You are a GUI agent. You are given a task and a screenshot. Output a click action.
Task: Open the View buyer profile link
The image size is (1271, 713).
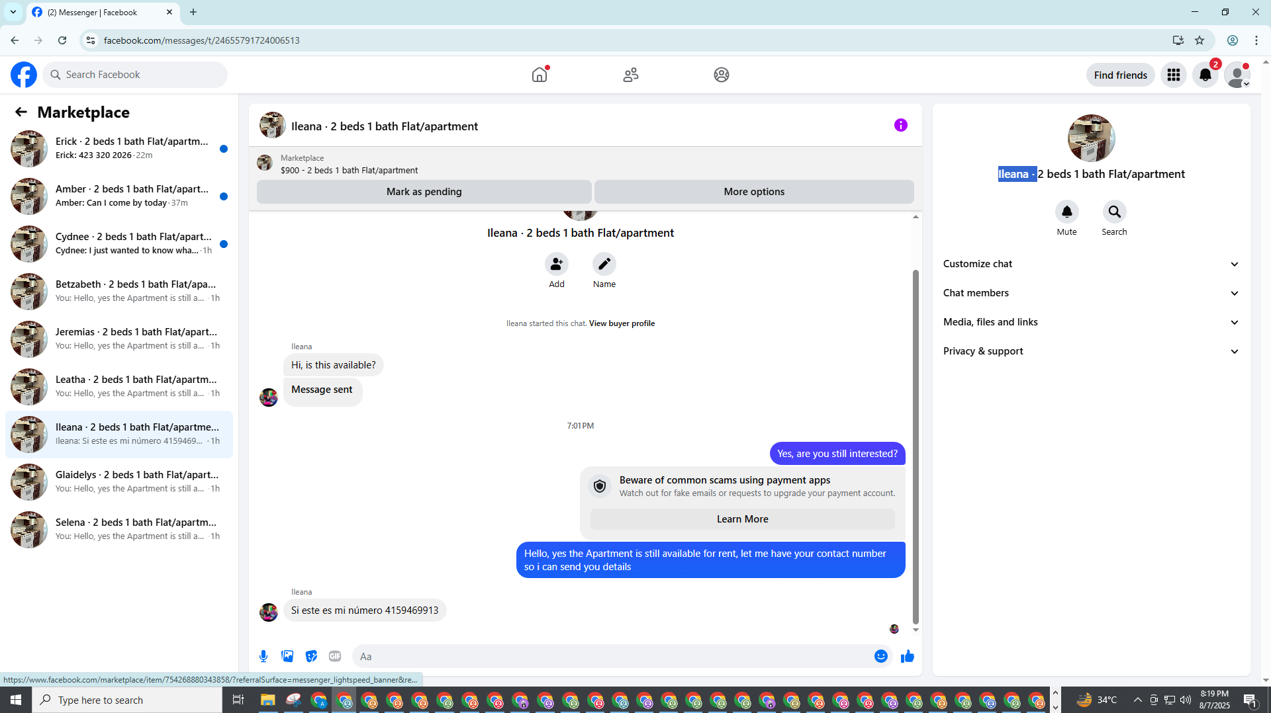point(622,323)
